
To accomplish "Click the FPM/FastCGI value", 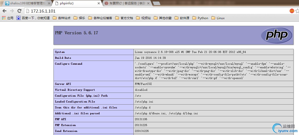I will pyautogui.click(x=143, y=84).
